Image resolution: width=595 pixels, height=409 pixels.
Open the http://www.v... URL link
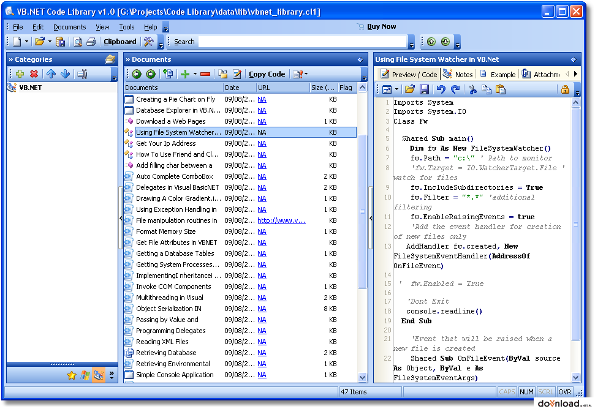click(x=281, y=220)
